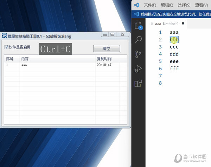Maximize the batch copy tool window
Screen dimensions: 211x167
pyautogui.click(x=113, y=34)
